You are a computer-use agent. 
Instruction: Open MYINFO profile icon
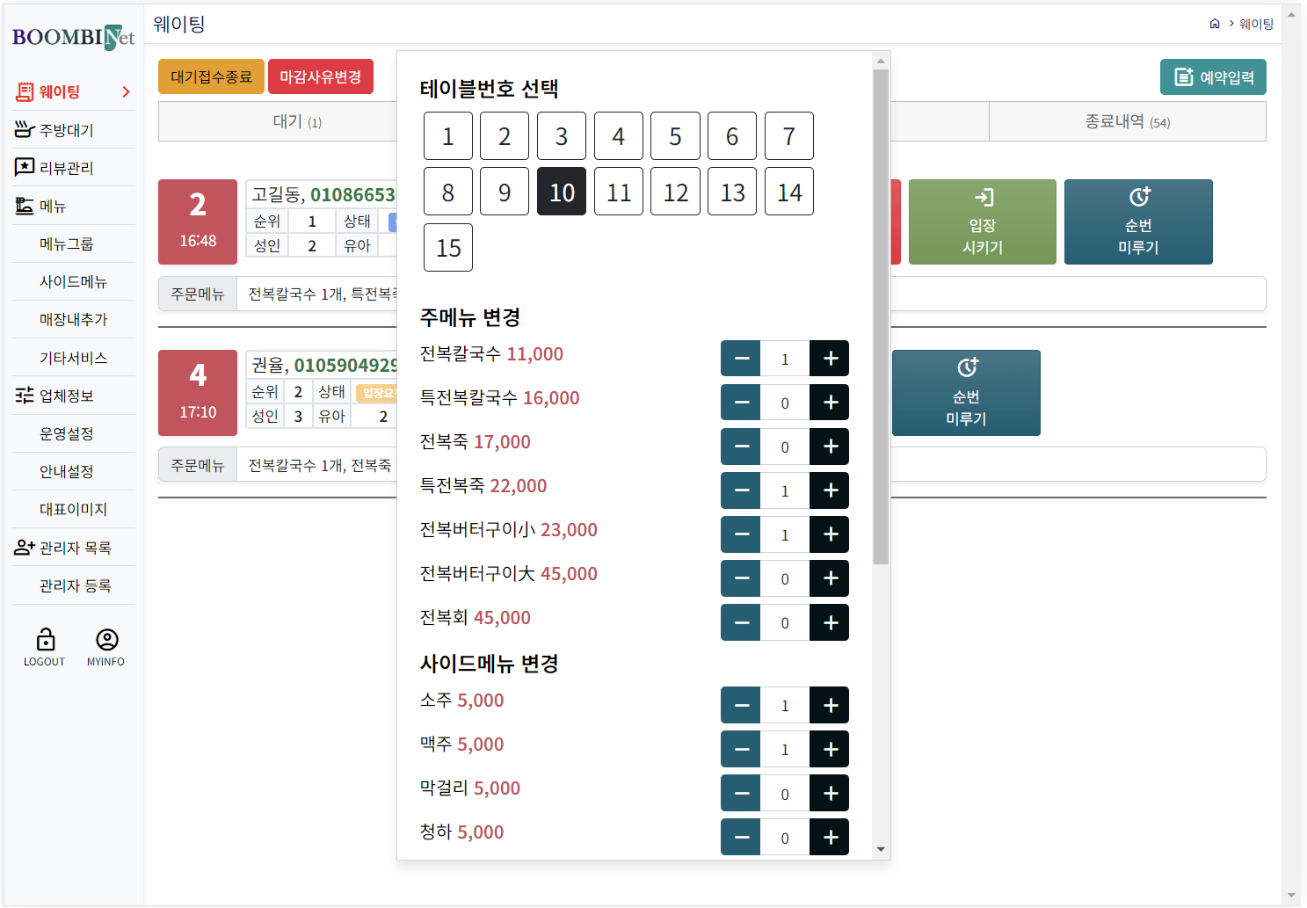[x=106, y=639]
